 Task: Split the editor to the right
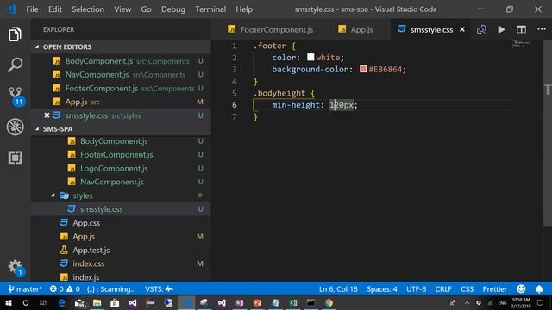[x=521, y=29]
